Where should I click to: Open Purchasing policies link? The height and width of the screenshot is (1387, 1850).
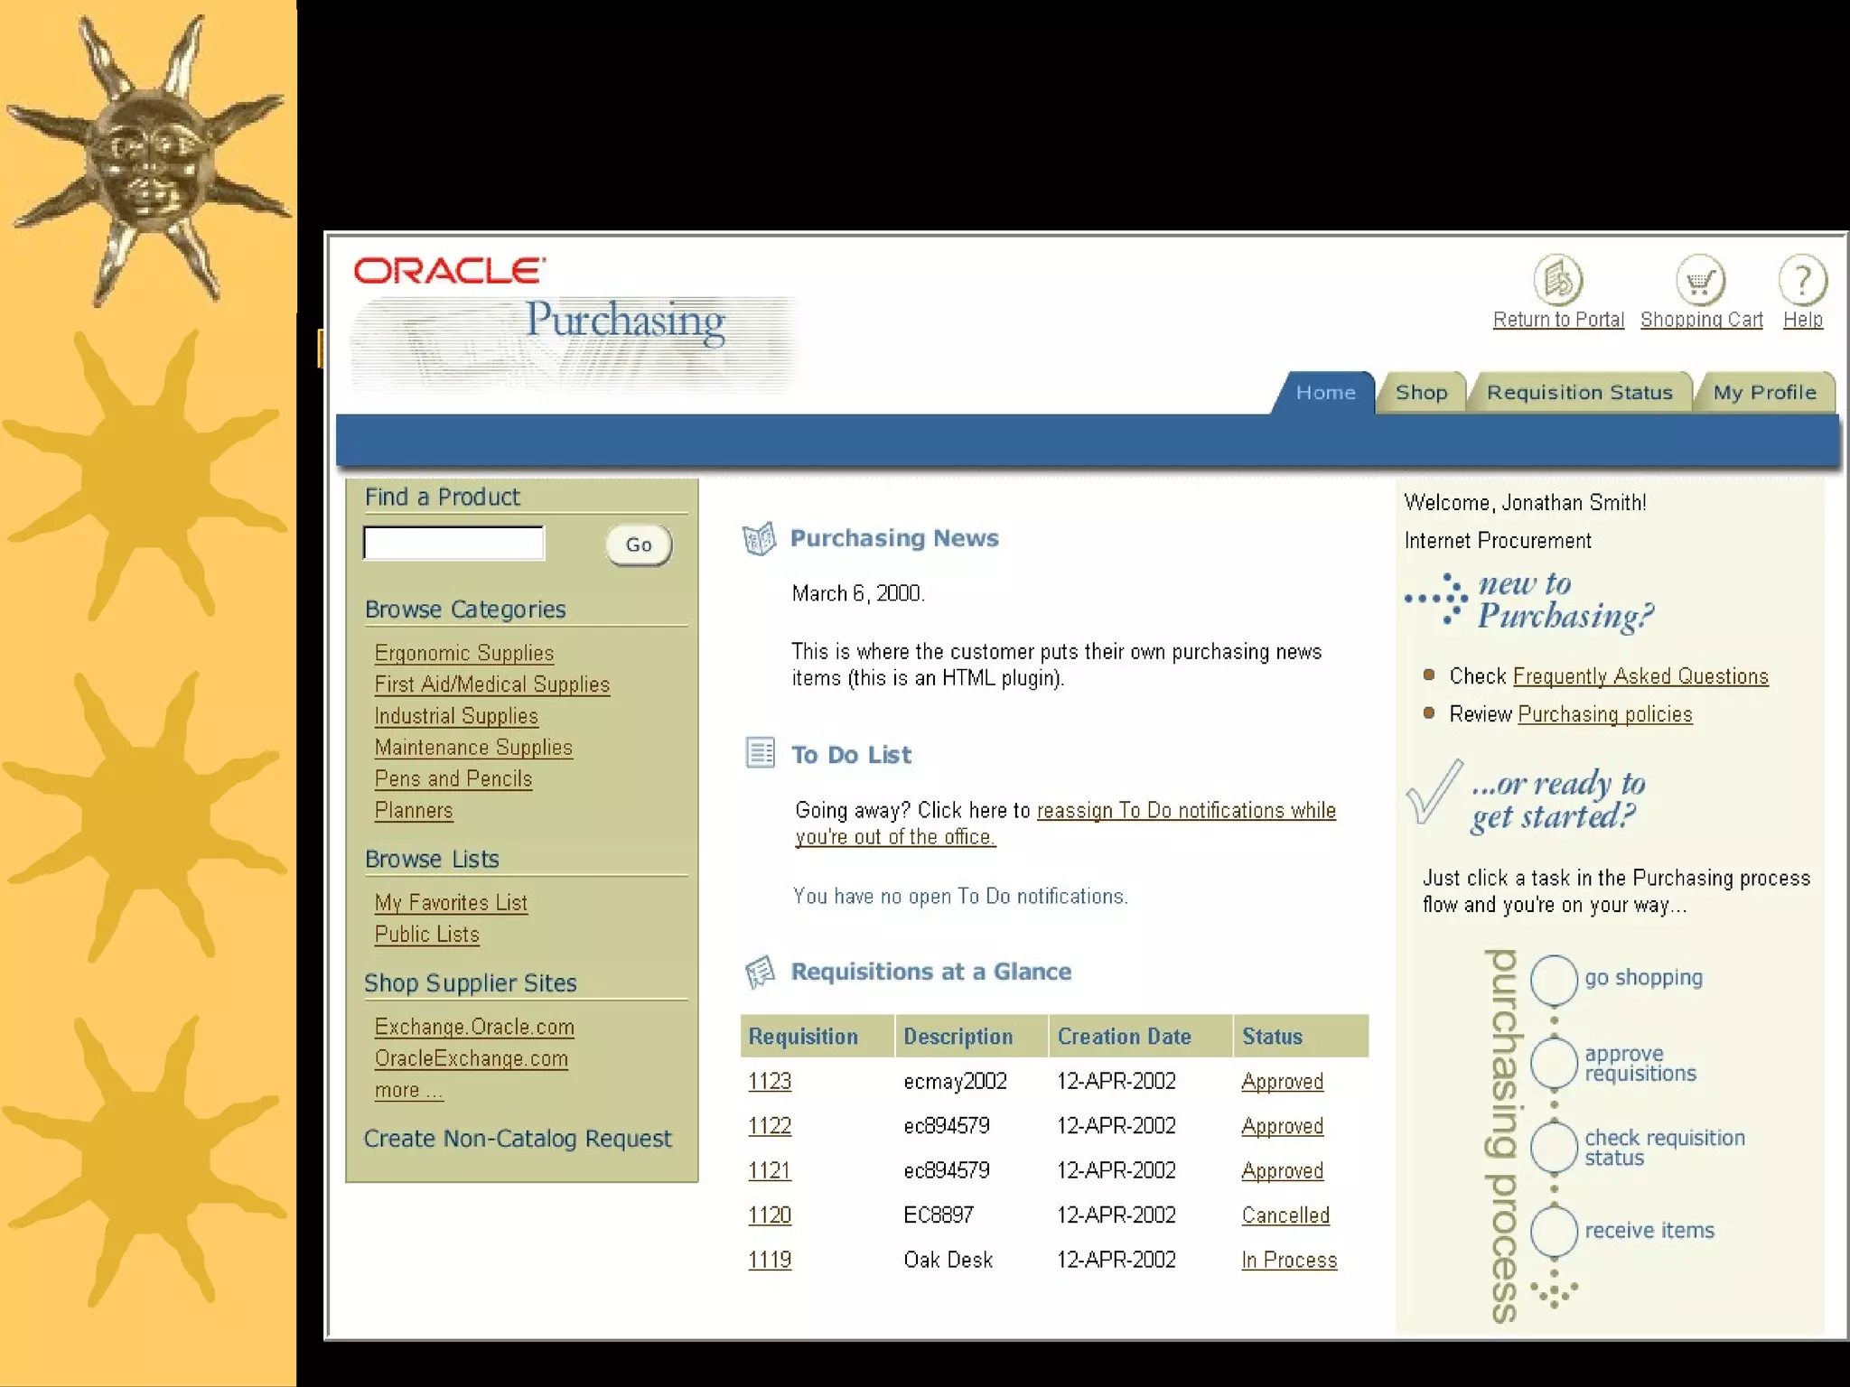tap(1605, 714)
